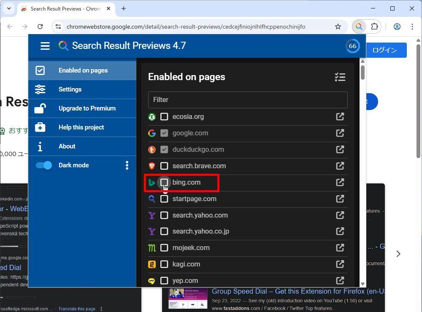Image resolution: width=422 pixels, height=312 pixels.
Task: Switch to the Search Result Previews tab
Action: (66, 9)
